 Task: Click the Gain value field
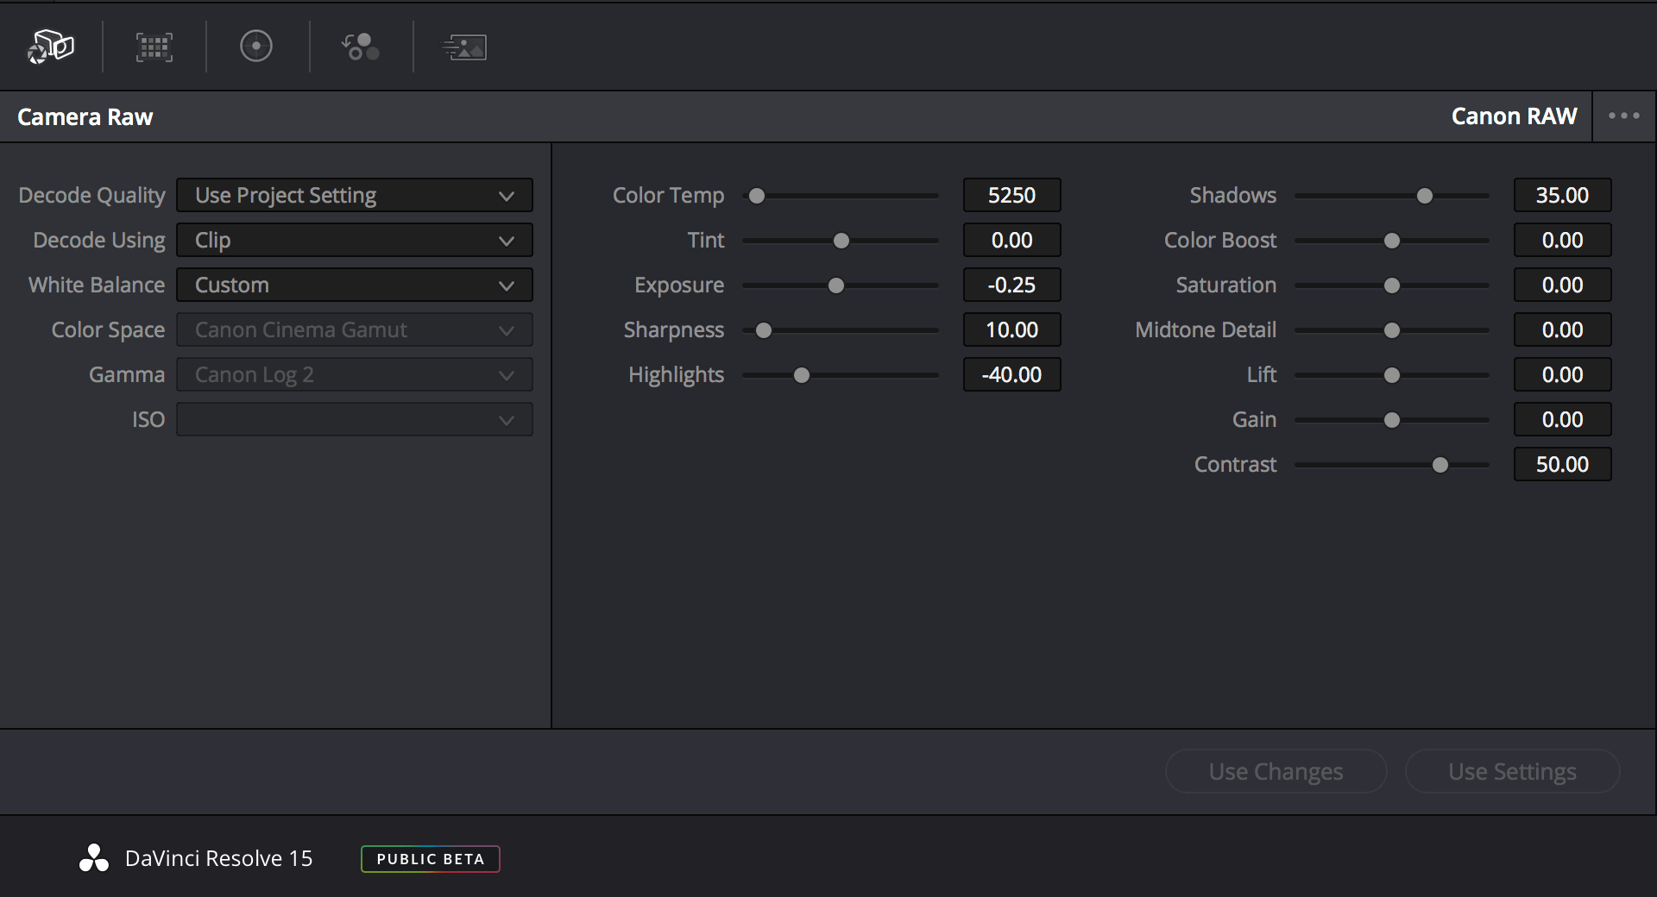pyautogui.click(x=1563, y=419)
